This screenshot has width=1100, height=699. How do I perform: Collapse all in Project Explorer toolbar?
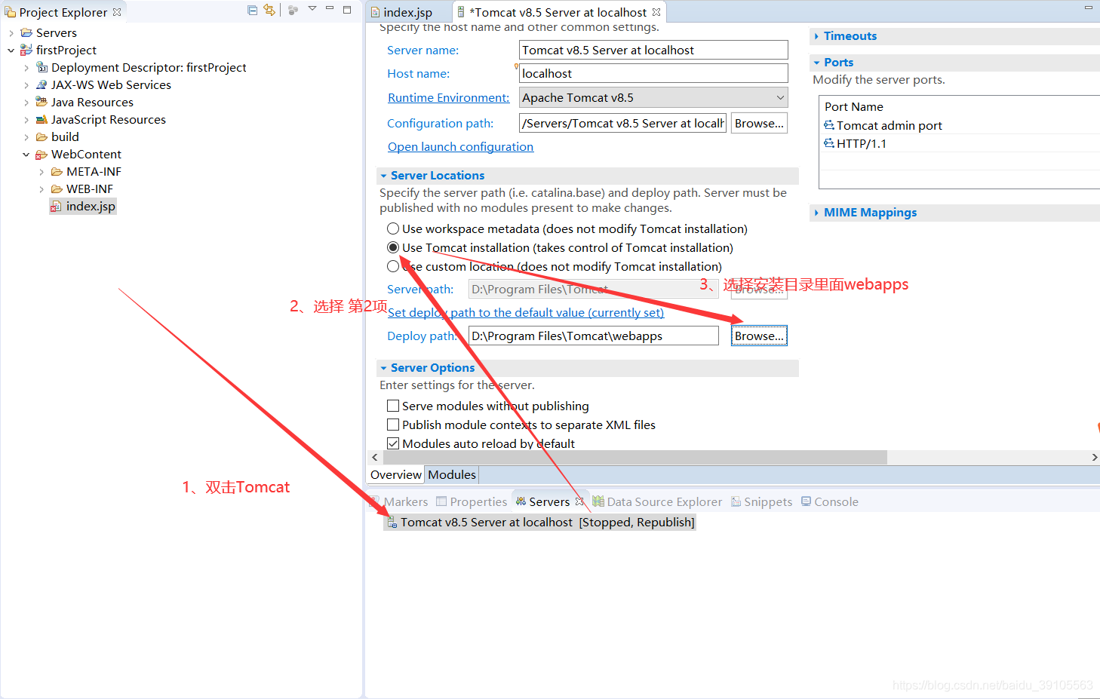(x=252, y=10)
